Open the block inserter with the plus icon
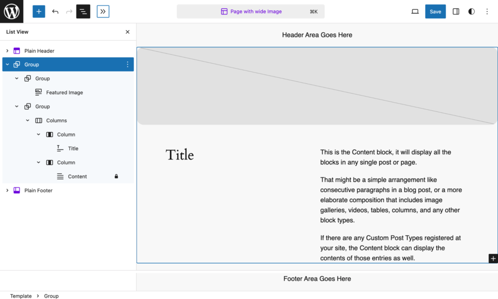 point(38,11)
